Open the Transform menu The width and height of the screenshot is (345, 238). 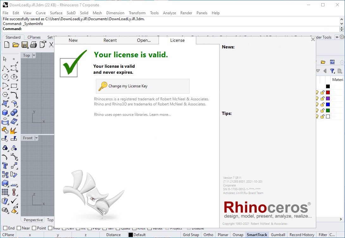(x=137, y=13)
